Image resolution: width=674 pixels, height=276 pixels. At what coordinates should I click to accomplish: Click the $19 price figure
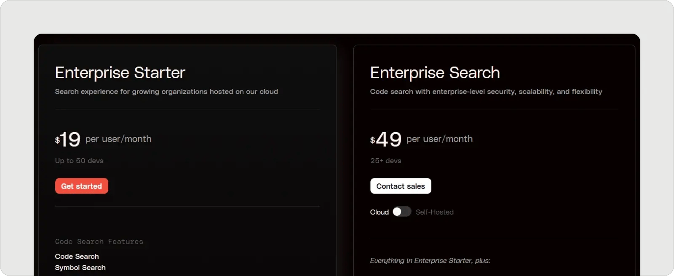pos(68,139)
